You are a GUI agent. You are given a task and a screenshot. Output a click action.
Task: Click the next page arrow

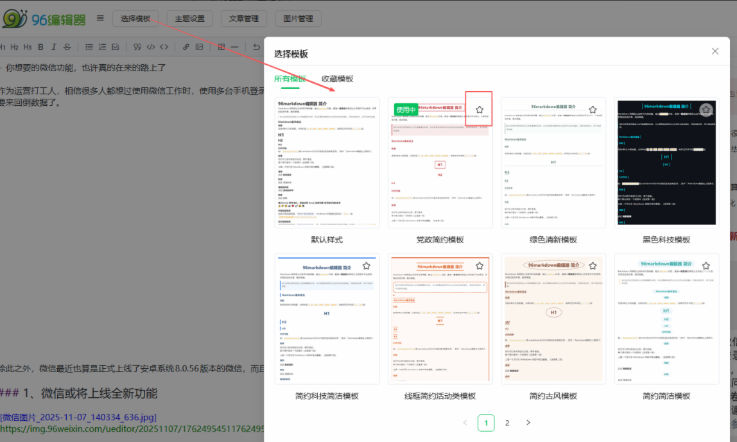528,423
